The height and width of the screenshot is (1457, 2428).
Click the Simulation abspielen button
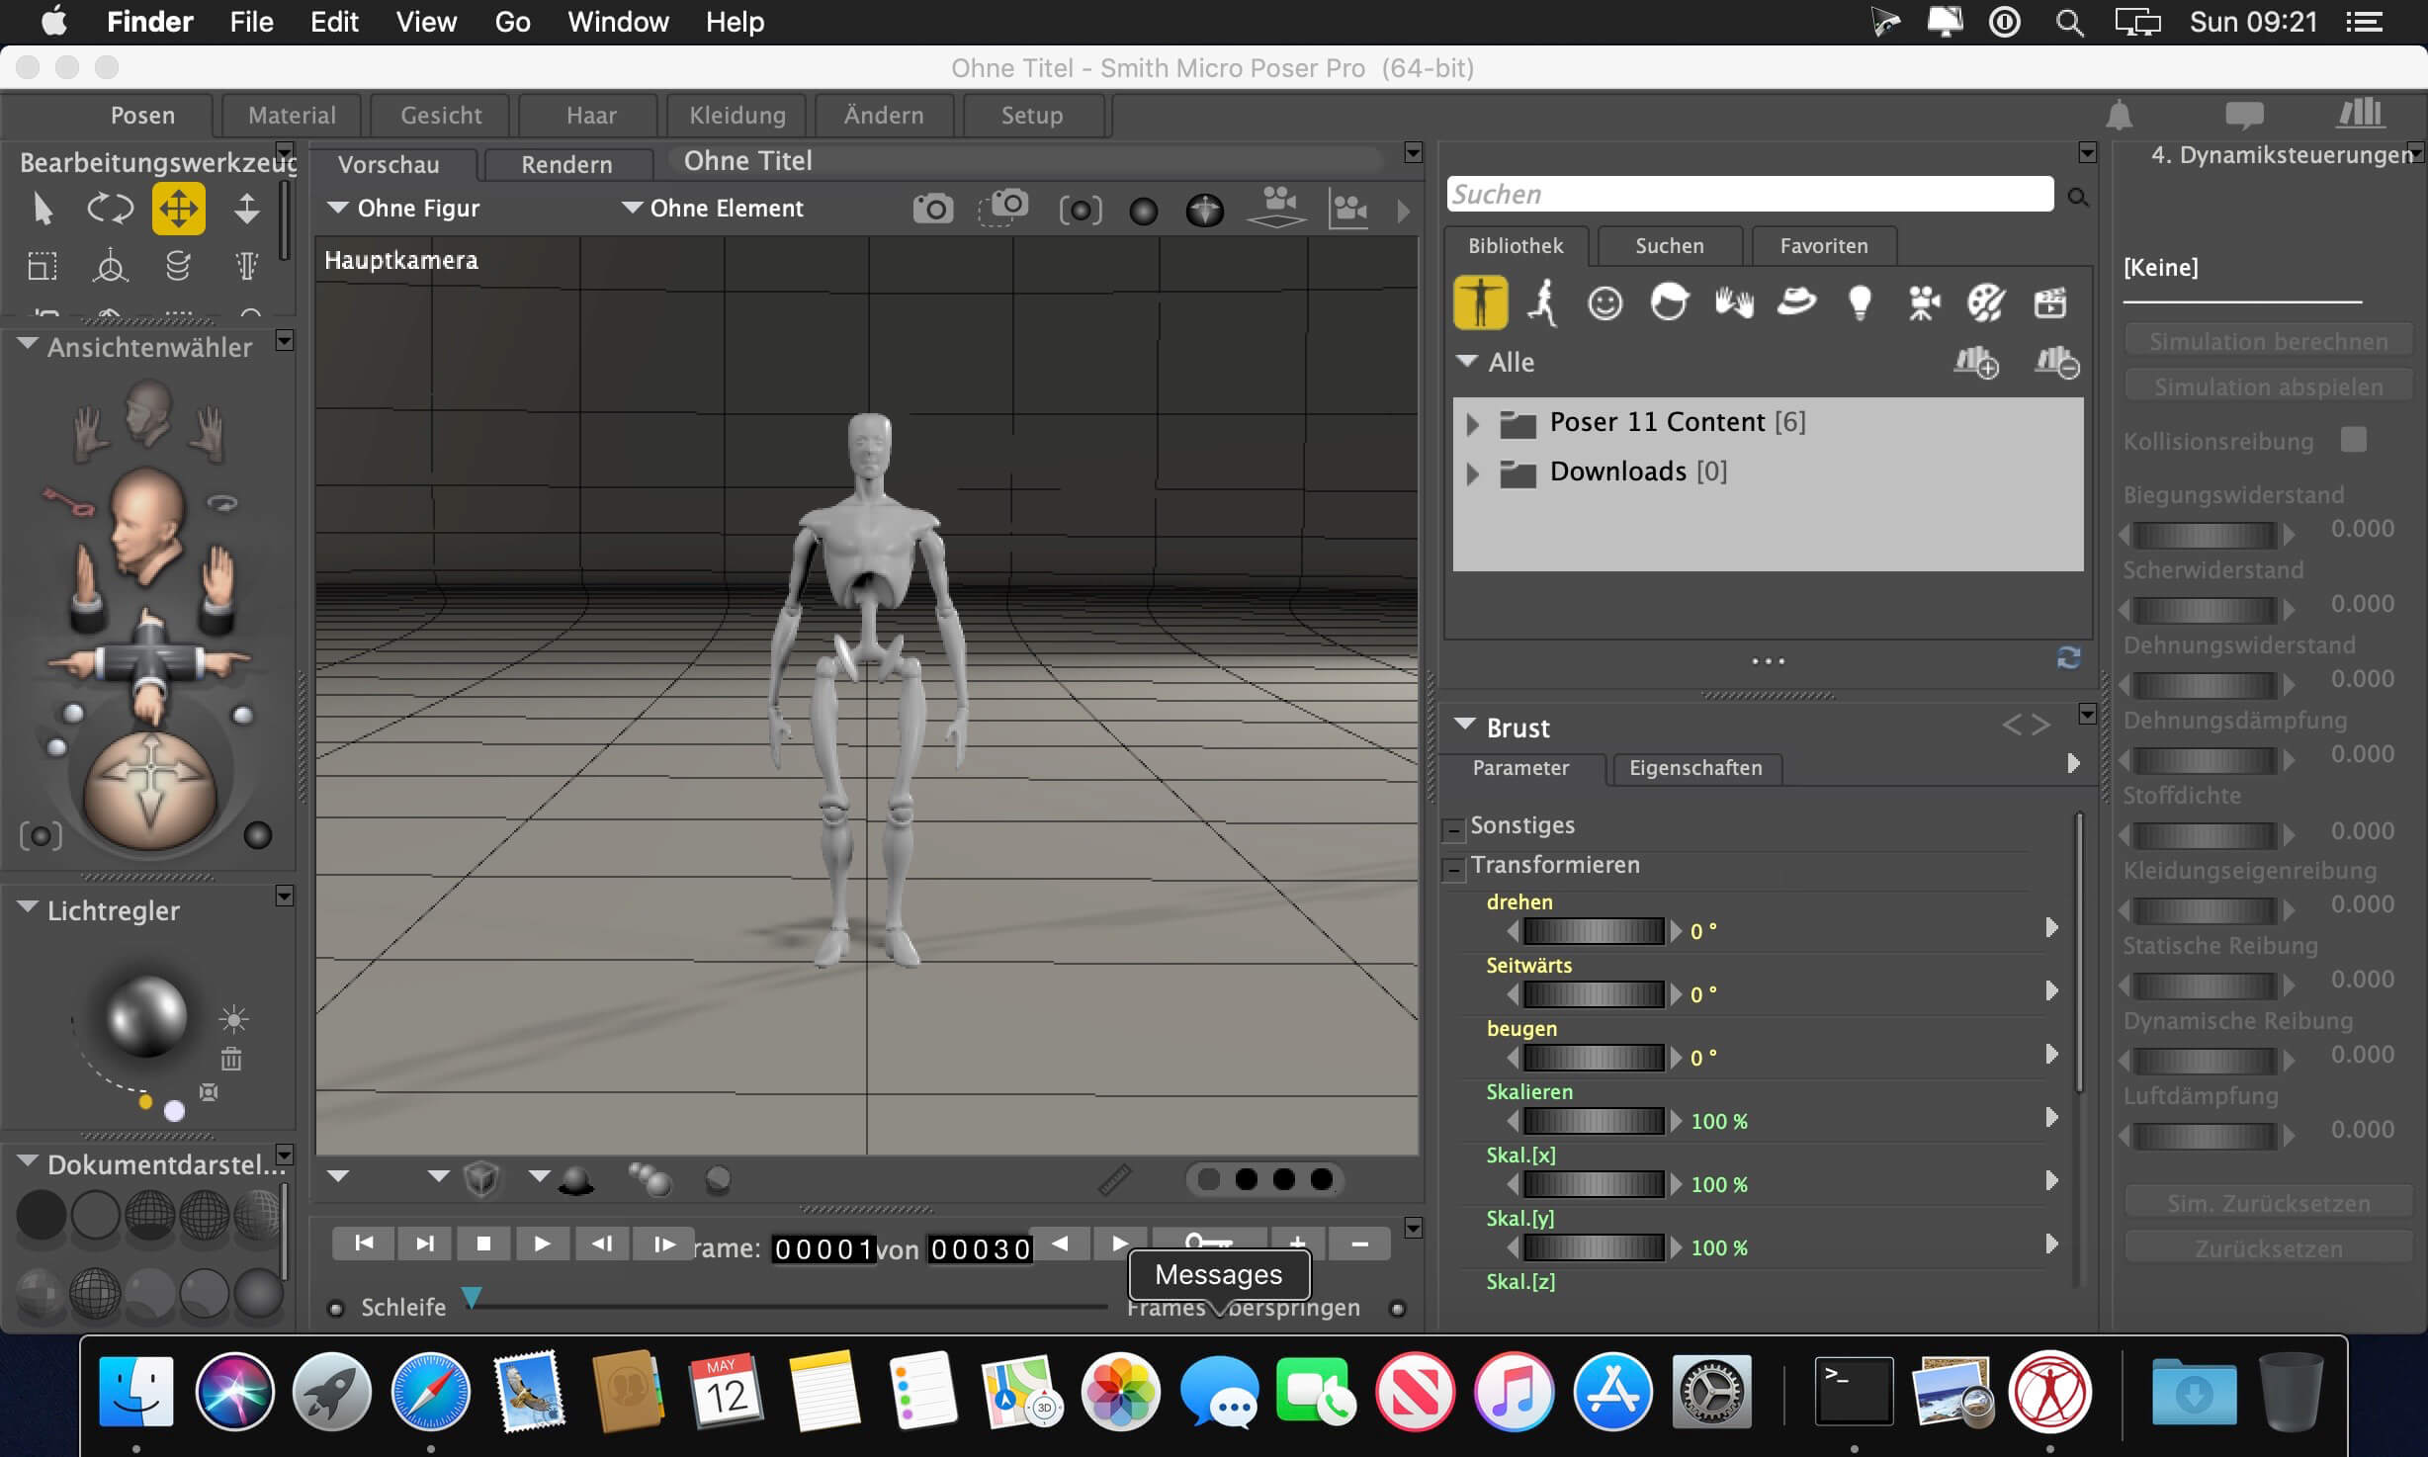[x=2268, y=386]
